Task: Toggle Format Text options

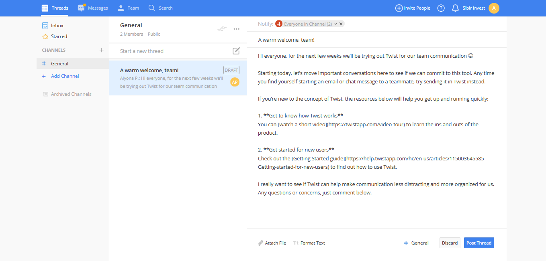Action: 309,243
